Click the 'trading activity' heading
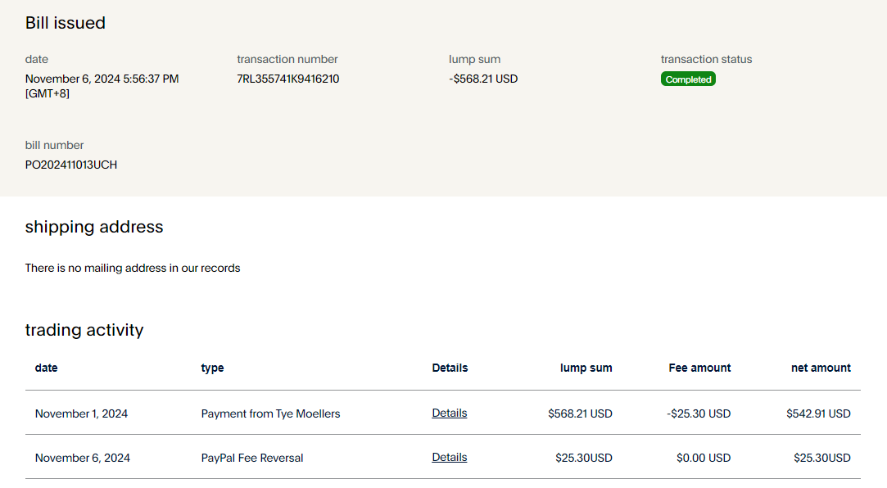The image size is (887, 488). (x=84, y=330)
